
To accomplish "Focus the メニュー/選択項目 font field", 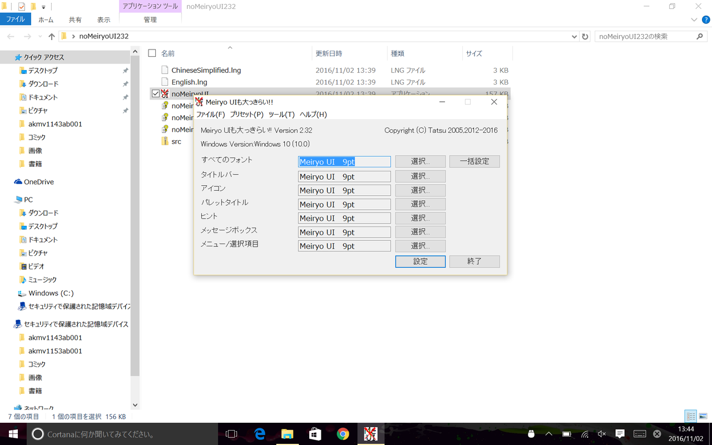I will pyautogui.click(x=344, y=246).
